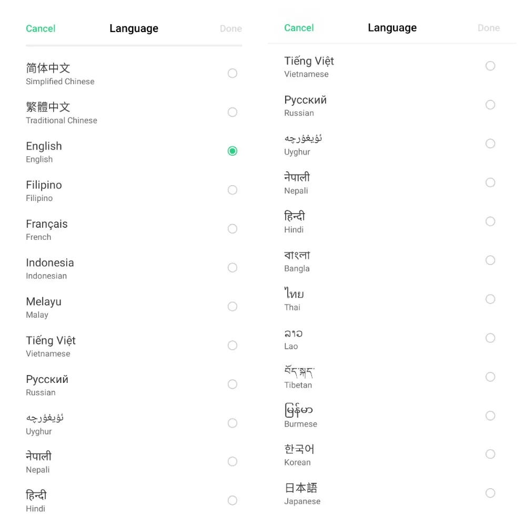This screenshot has width=526, height=526.
Task: Select the Bangla radio button
Action: point(490,260)
